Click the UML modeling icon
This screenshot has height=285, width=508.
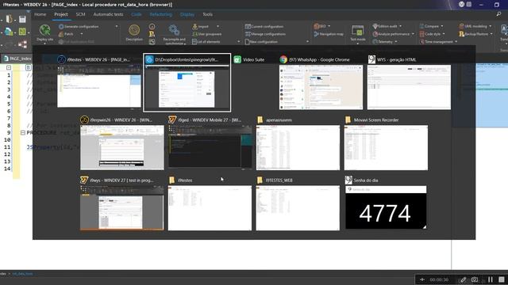462,26
